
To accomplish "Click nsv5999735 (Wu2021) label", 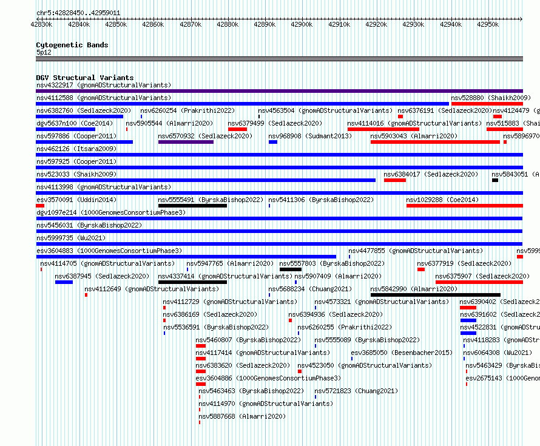I will point(71,238).
